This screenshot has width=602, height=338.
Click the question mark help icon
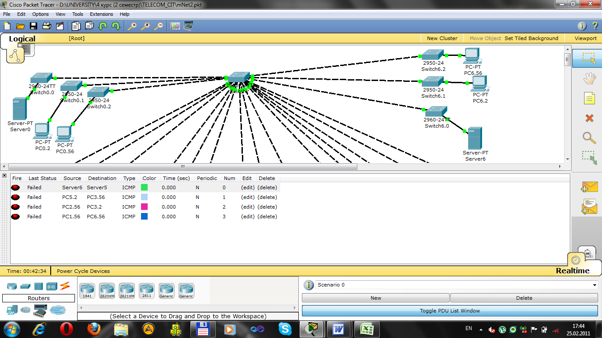pos(595,26)
